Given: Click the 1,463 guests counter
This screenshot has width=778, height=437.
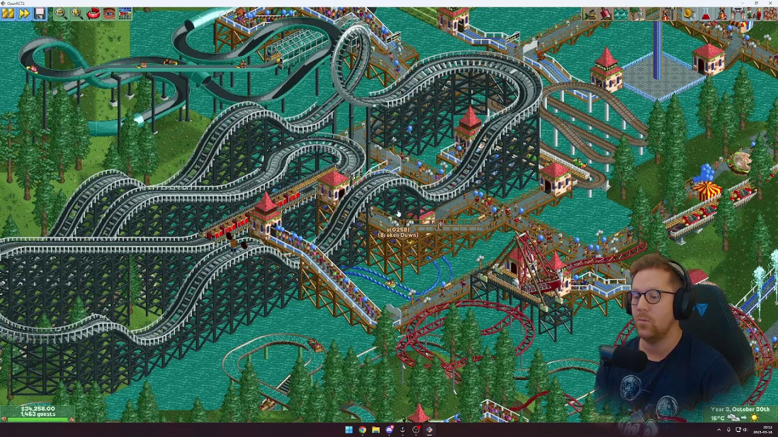Looking at the screenshot, I should pos(38,414).
